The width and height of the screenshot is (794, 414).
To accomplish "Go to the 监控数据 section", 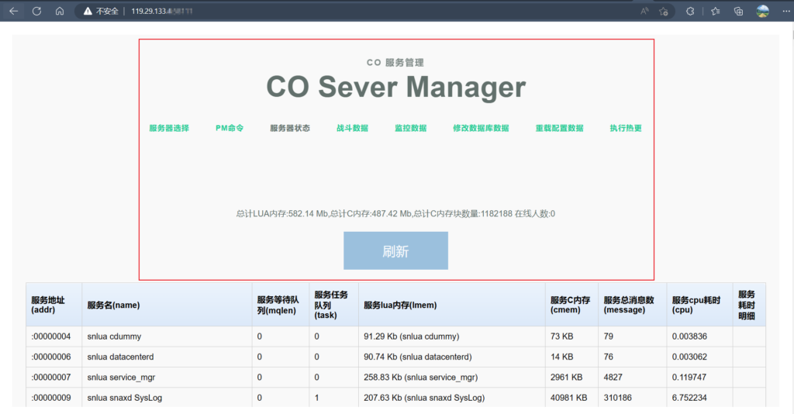I will click(x=410, y=128).
